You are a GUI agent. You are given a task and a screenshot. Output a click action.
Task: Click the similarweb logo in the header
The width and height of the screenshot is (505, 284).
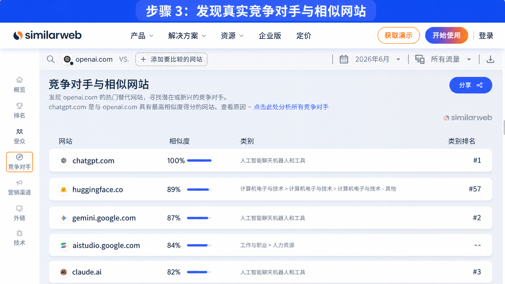pos(47,35)
